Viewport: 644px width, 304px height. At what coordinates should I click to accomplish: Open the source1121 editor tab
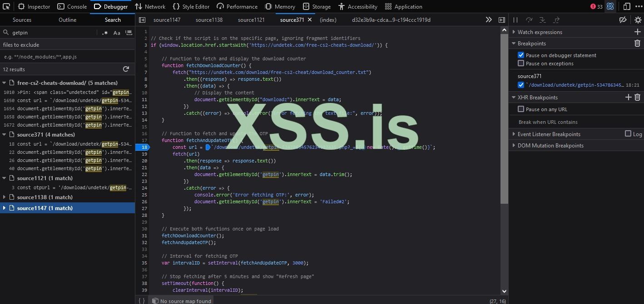251,20
